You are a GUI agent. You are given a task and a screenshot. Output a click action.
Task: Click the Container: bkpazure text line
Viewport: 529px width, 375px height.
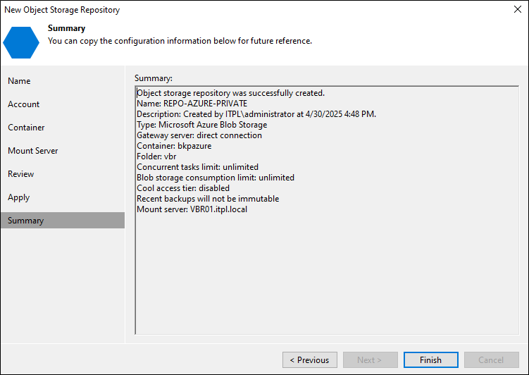(174, 146)
